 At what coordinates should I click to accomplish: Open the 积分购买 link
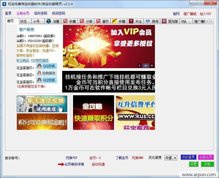pyautogui.click(x=23, y=61)
